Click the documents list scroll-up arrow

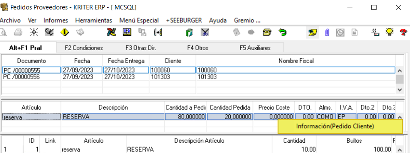tap(399, 70)
